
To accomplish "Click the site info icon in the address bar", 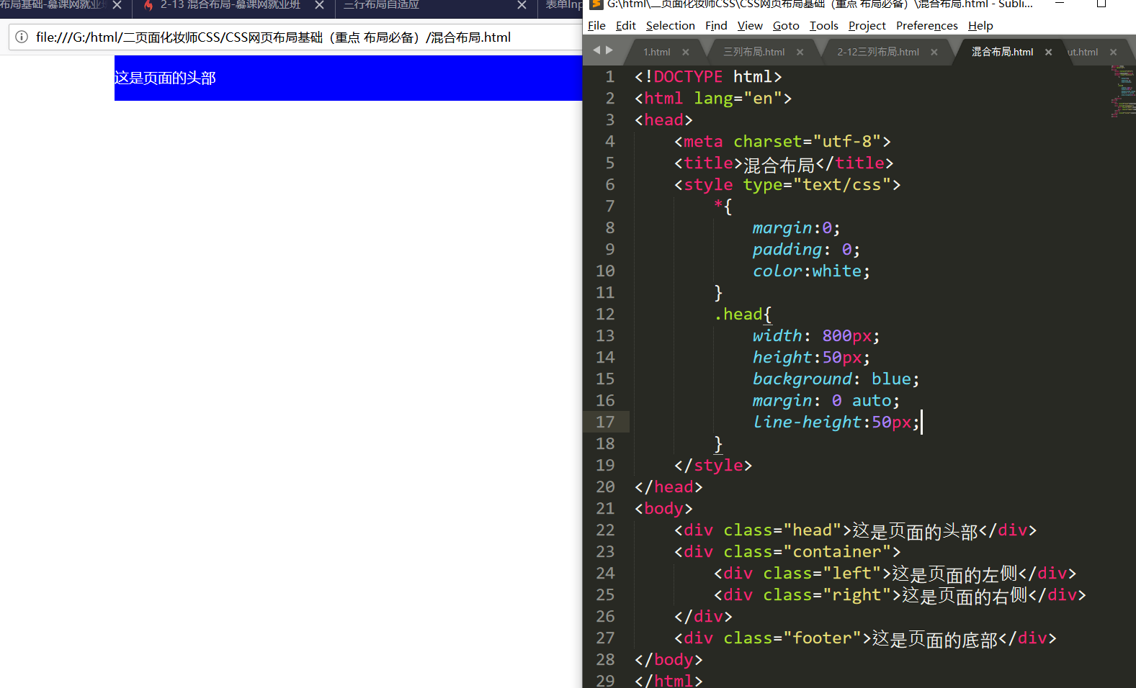I will tap(22, 37).
